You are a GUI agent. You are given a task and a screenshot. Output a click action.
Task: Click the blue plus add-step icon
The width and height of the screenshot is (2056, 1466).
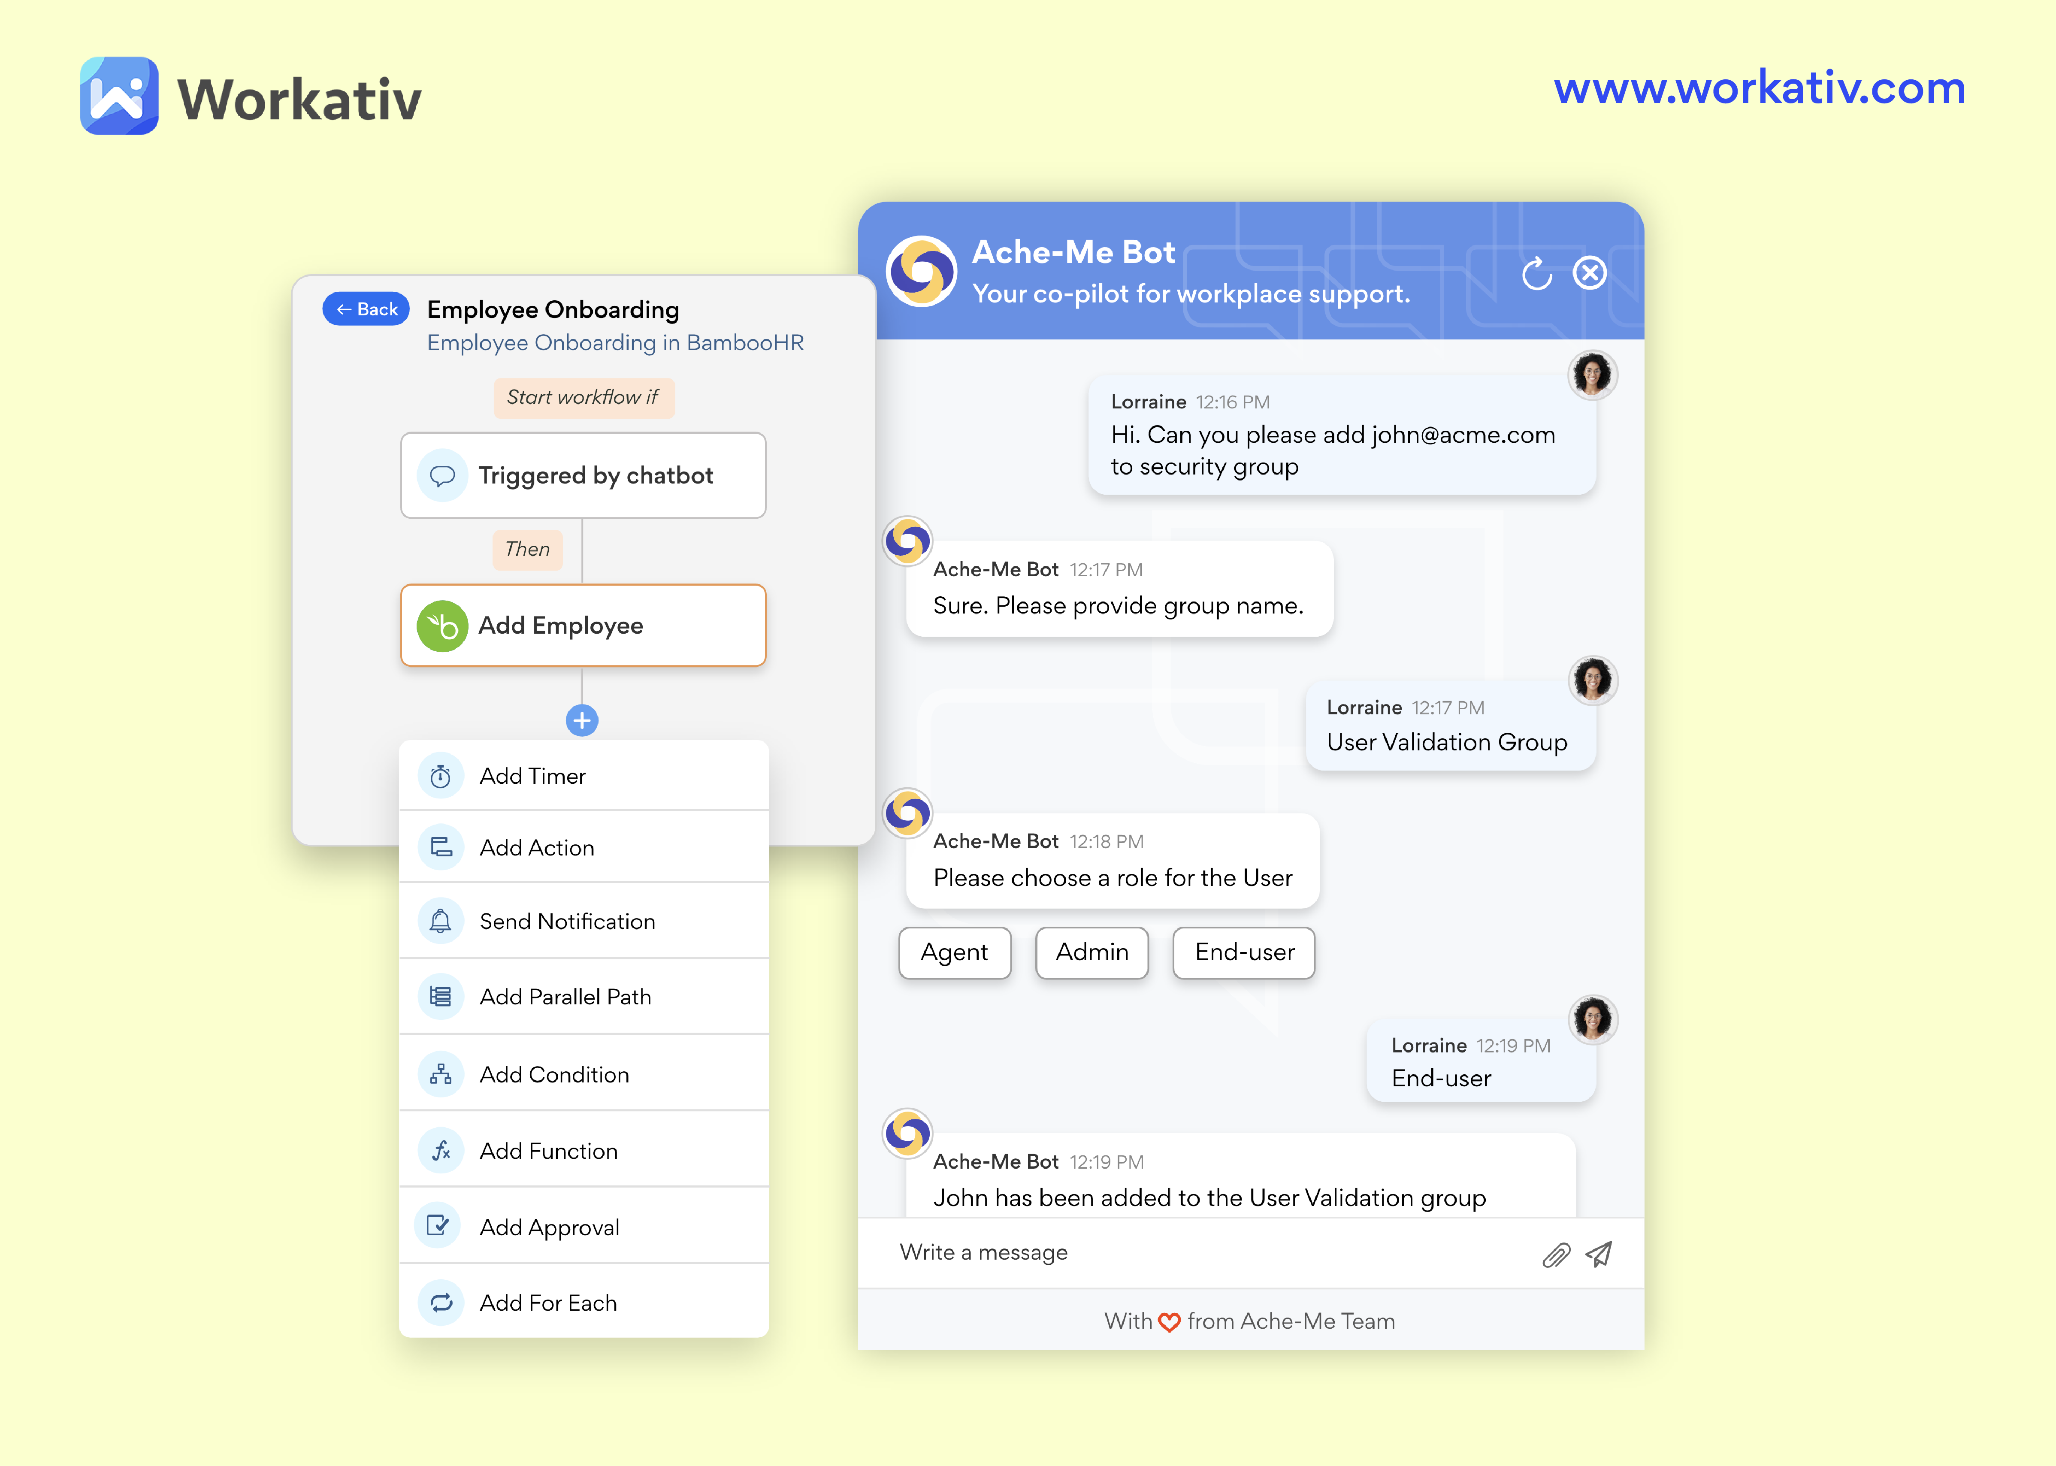pos(582,720)
